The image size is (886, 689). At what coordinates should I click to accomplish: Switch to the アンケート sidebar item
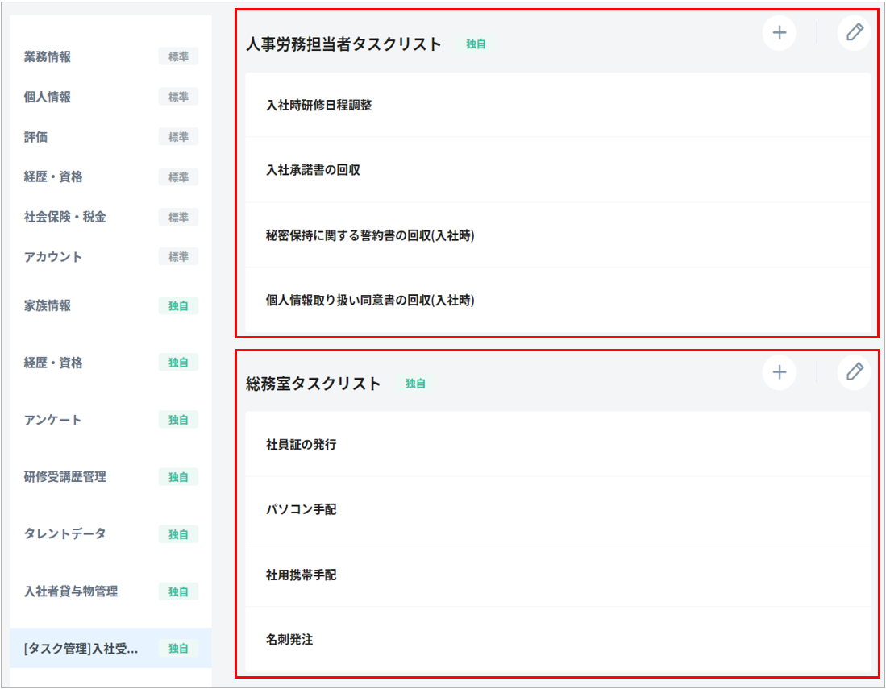(x=53, y=420)
